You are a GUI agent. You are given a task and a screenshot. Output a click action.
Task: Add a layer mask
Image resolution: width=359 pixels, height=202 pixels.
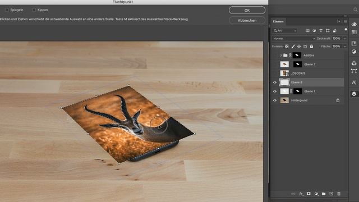click(x=309, y=194)
